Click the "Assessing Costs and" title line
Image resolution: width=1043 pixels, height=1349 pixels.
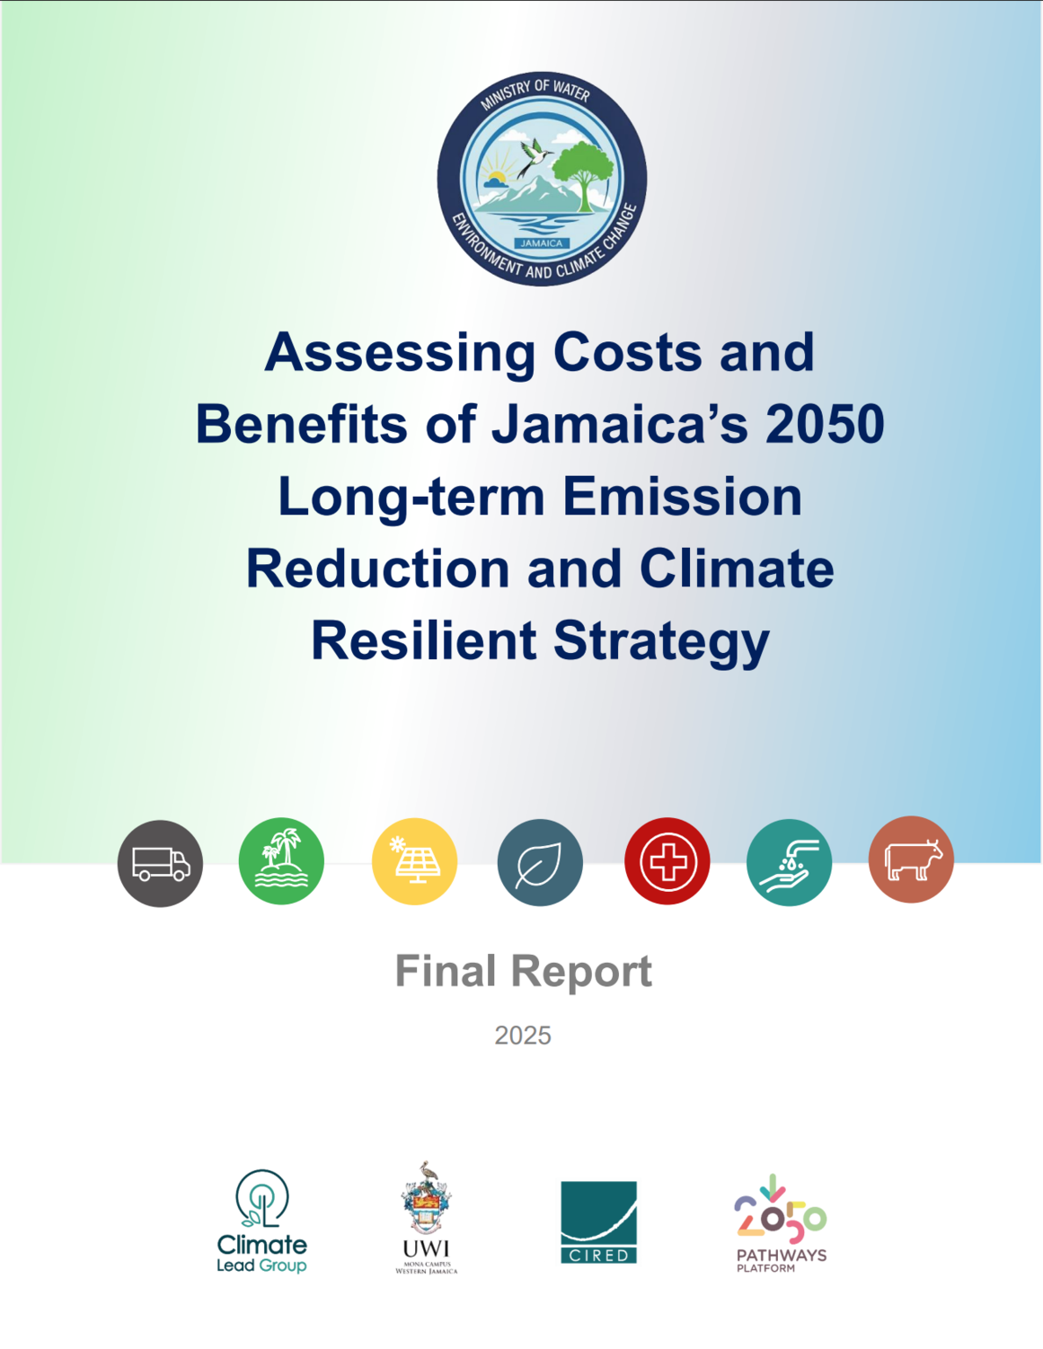click(x=540, y=352)
